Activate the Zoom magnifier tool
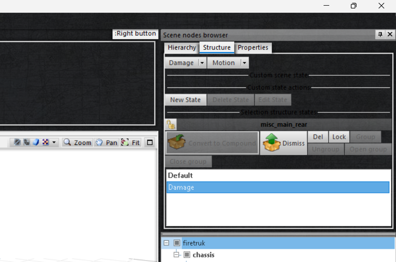 (77, 143)
